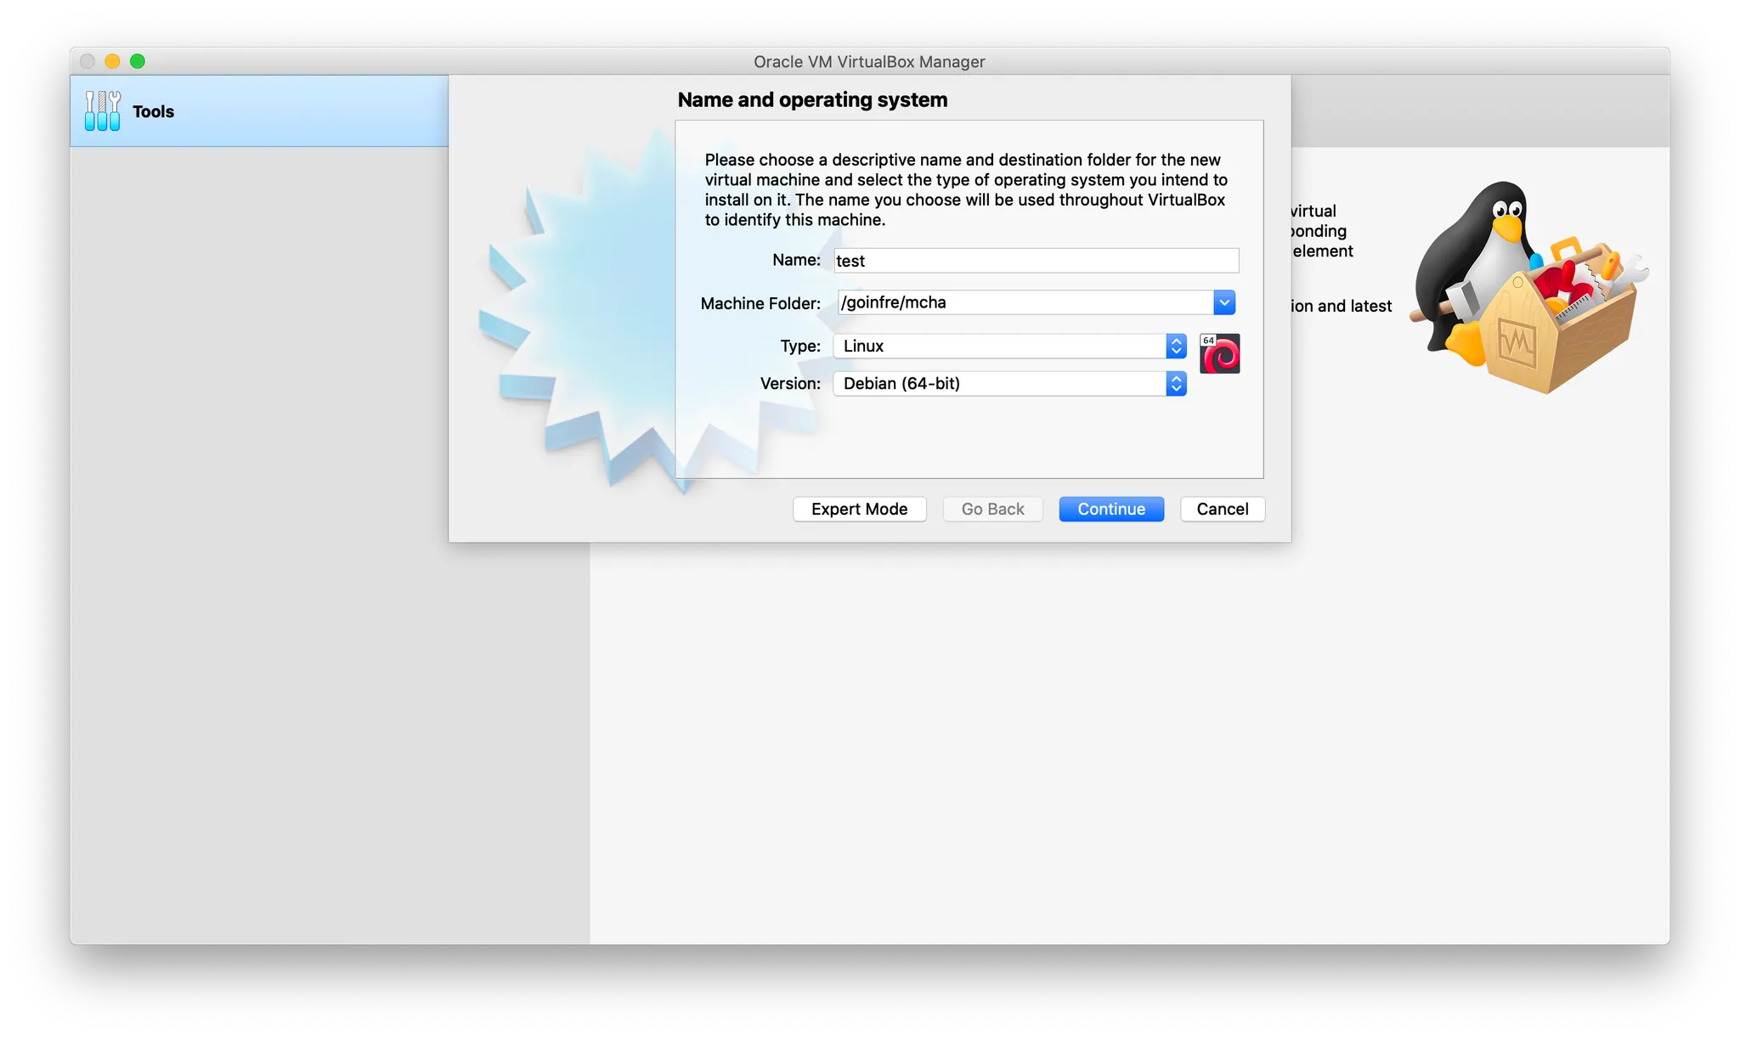
Task: Click the "Name and operating system" heading
Action: coord(812,100)
